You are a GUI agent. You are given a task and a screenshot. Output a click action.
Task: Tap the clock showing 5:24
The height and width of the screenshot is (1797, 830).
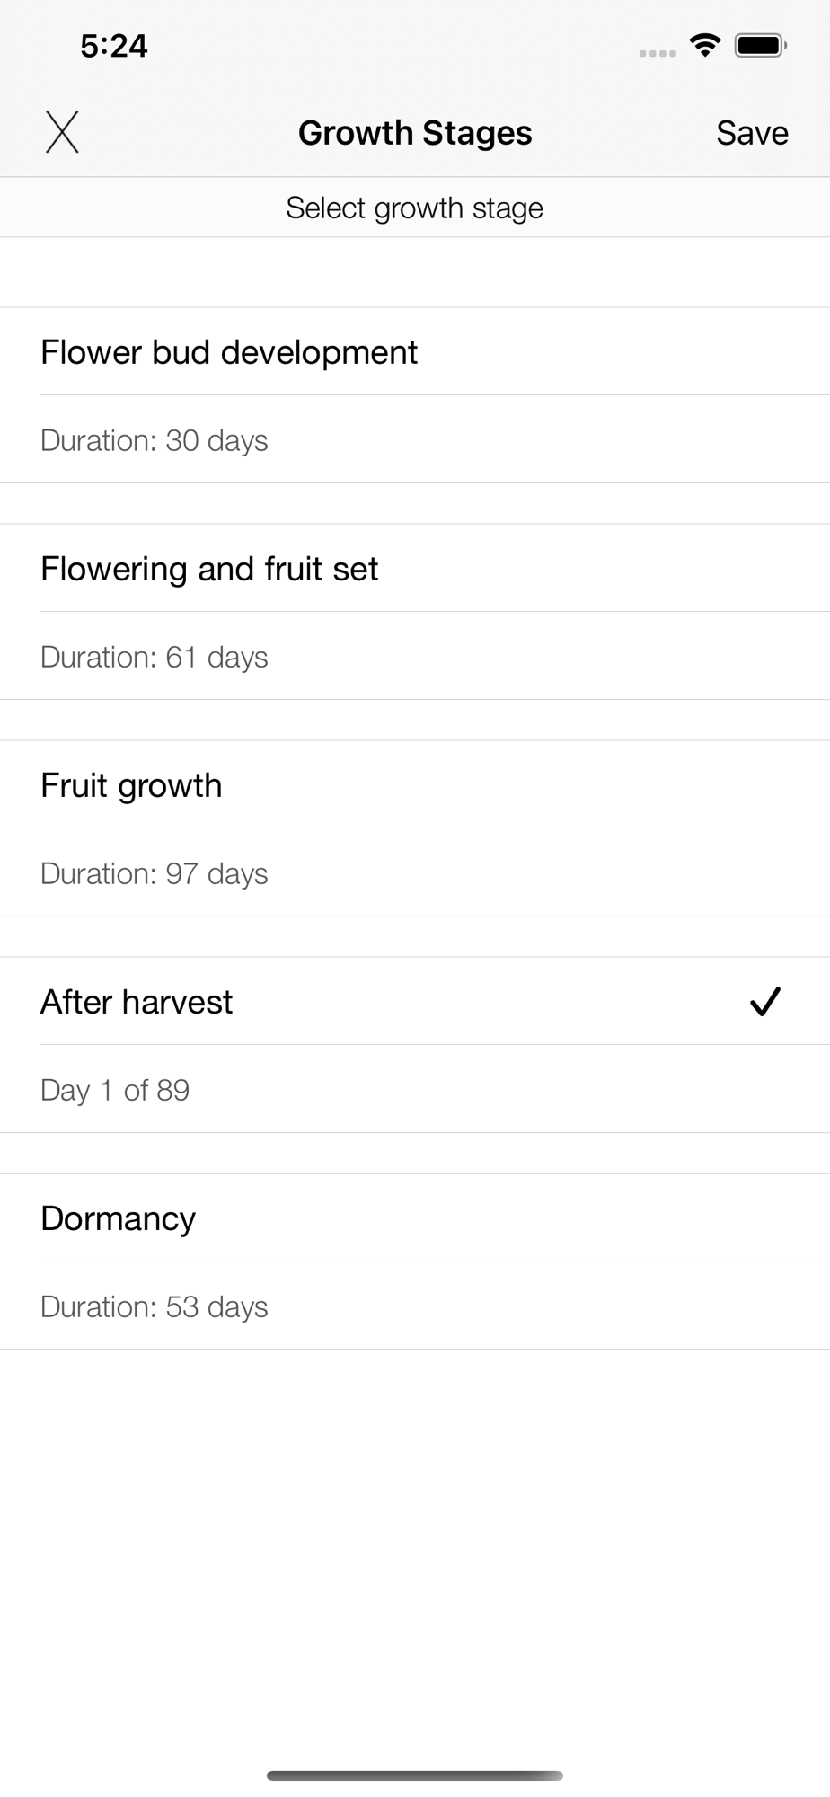tap(114, 46)
